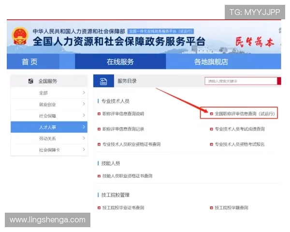Click red bullet icon beside 职称评审信息查询记录
The image size is (290, 232).
pyautogui.click(x=99, y=129)
